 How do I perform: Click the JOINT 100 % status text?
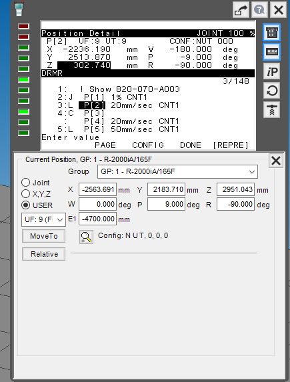click(225, 33)
